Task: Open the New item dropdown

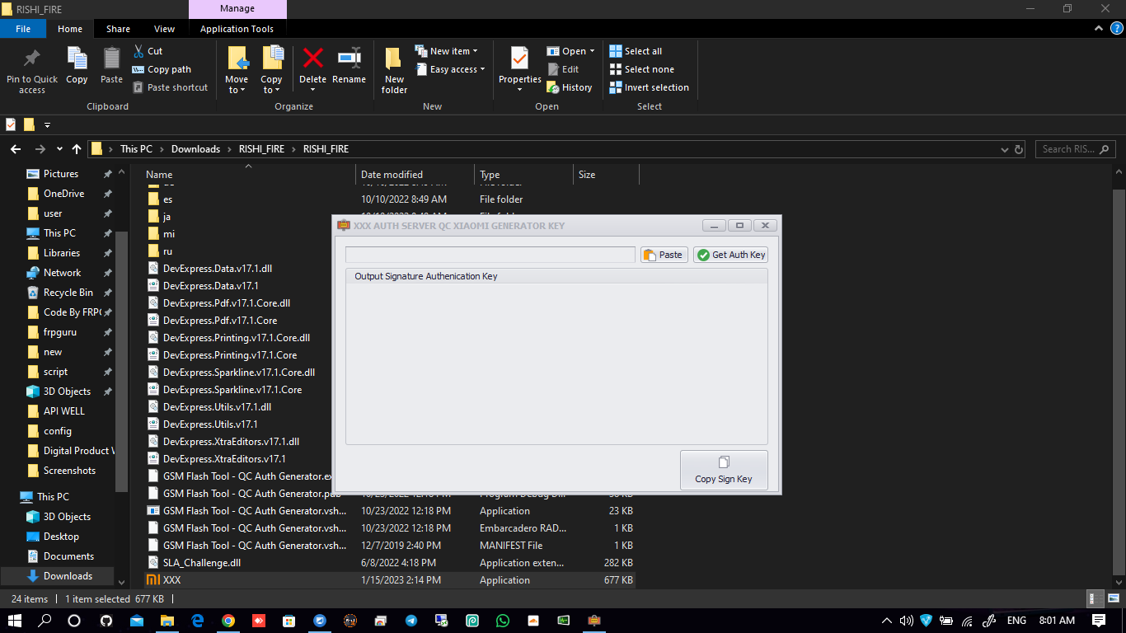Action: (447, 51)
